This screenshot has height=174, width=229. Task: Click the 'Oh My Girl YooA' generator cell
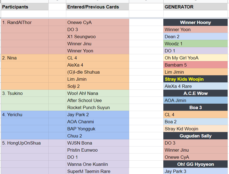195,58
